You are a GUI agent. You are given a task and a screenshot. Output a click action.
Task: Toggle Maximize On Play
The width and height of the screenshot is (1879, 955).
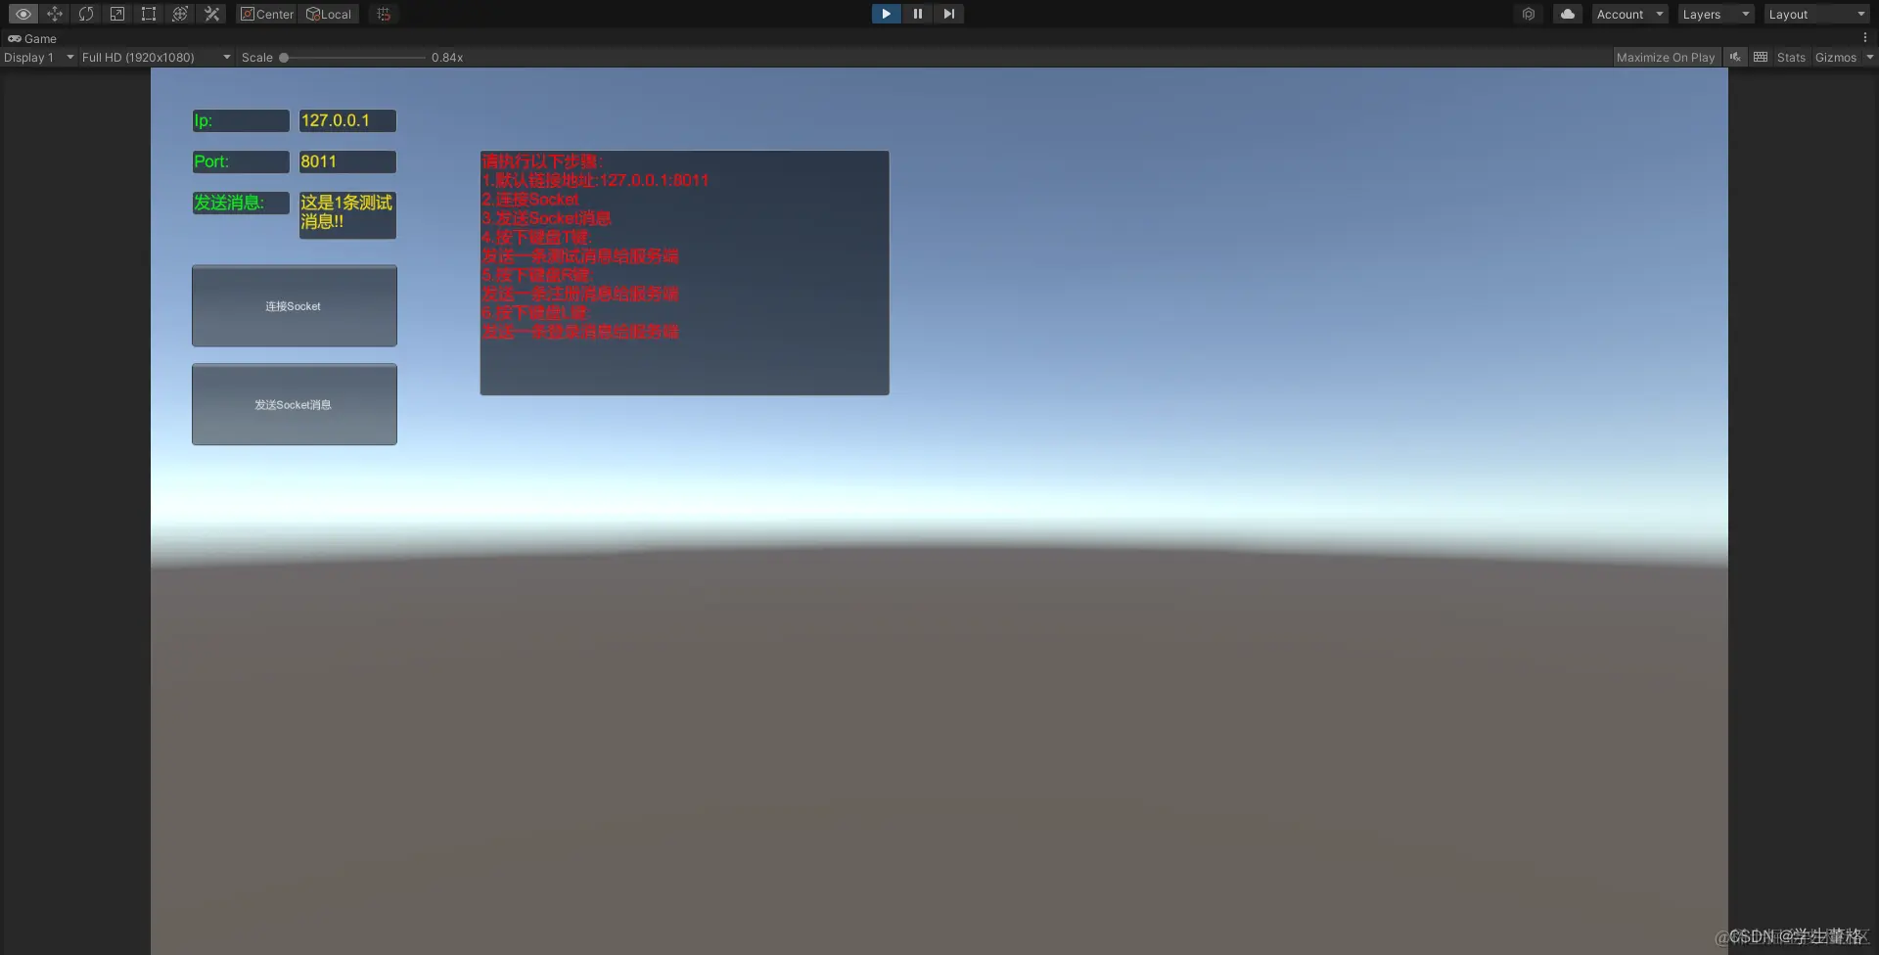click(1666, 57)
